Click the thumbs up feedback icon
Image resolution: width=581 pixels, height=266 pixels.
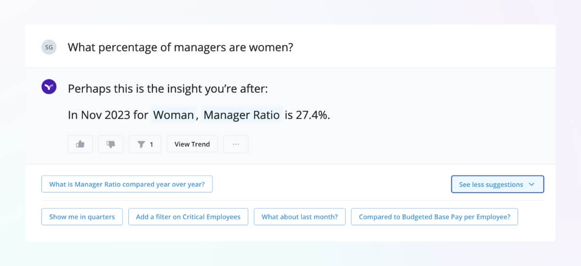[x=80, y=144]
